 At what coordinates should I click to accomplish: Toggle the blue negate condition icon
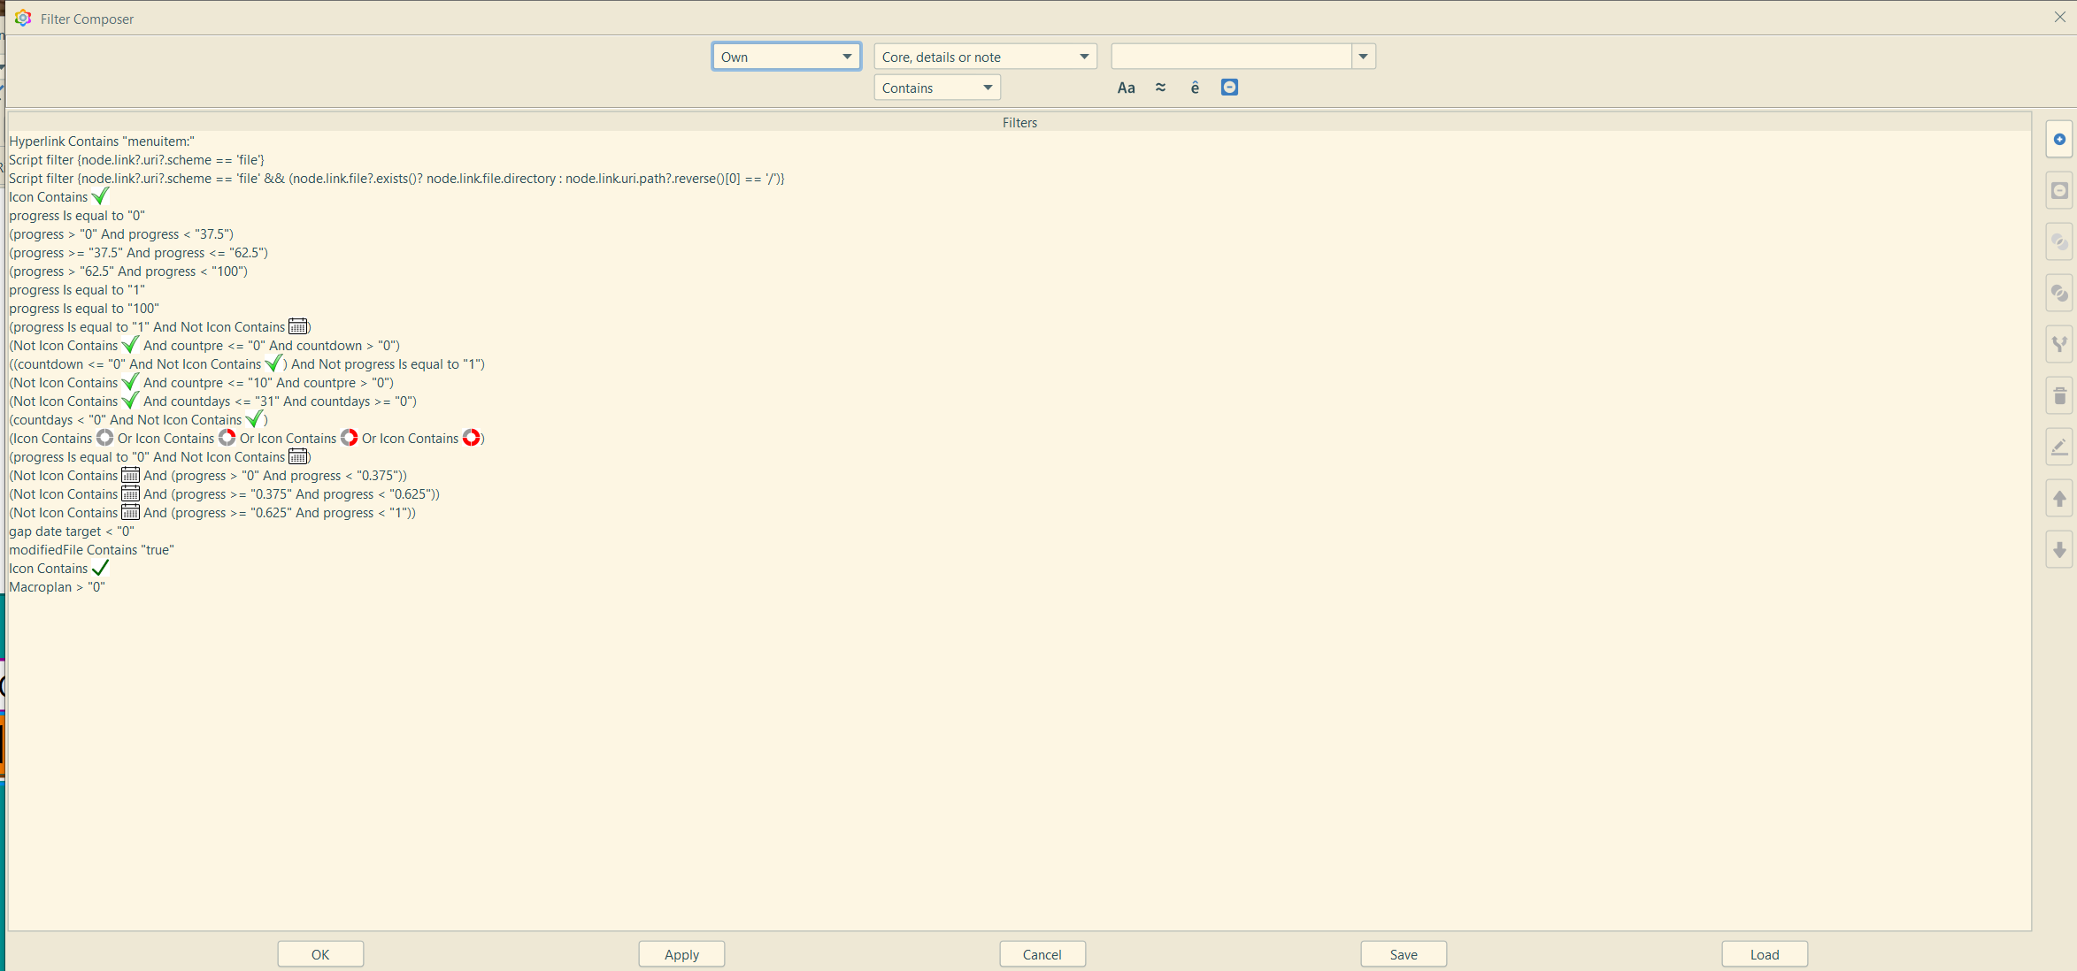(x=1229, y=88)
